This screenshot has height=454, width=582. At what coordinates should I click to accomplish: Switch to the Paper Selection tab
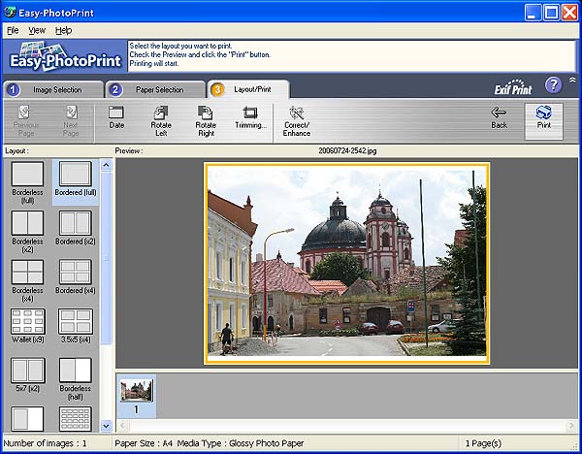(155, 89)
